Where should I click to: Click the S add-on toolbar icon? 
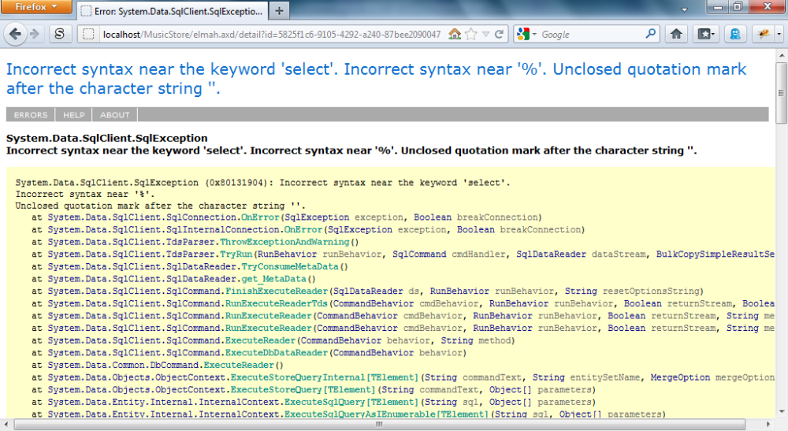tap(60, 35)
